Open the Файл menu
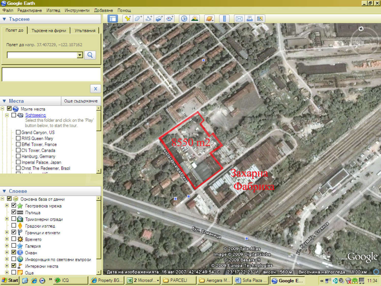Viewport: 381px width, 286px height. (8, 10)
